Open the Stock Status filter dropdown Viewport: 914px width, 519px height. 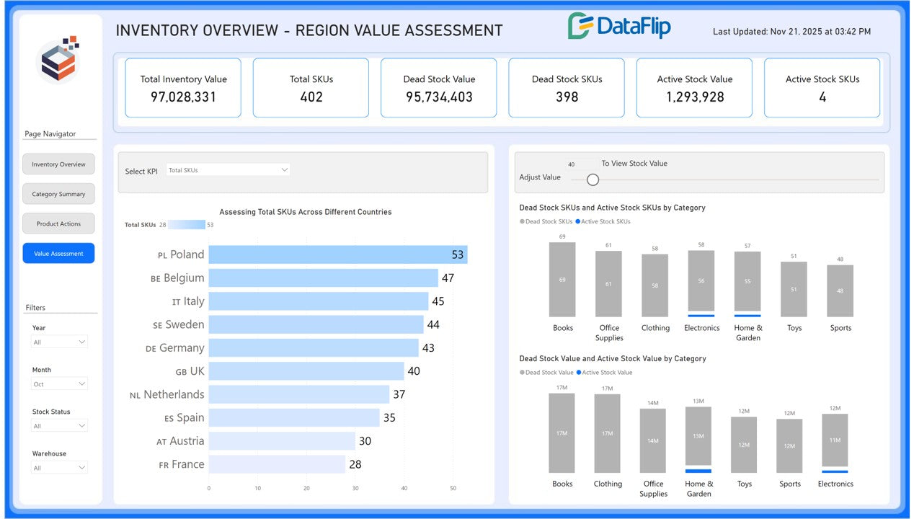(59, 426)
